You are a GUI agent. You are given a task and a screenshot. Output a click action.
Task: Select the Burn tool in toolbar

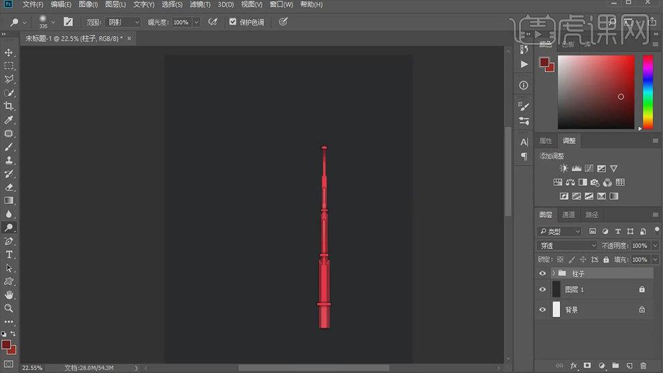(9, 227)
